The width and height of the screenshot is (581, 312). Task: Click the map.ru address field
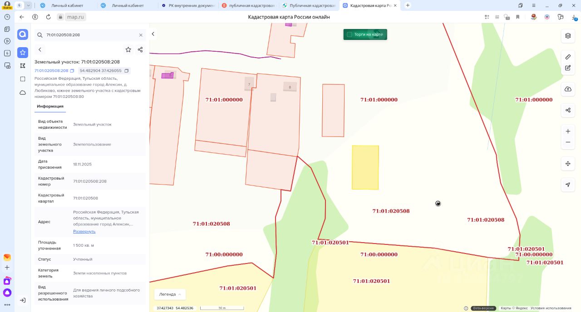[76, 17]
